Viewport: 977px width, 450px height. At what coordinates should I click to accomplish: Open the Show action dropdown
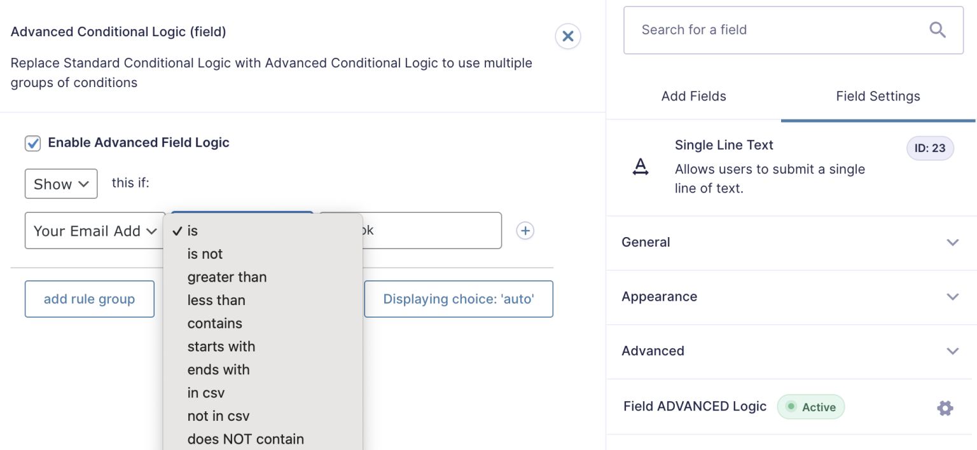[61, 184]
